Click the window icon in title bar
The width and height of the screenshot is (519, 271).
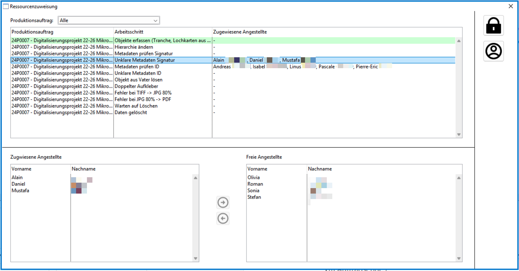[x=6, y=6]
